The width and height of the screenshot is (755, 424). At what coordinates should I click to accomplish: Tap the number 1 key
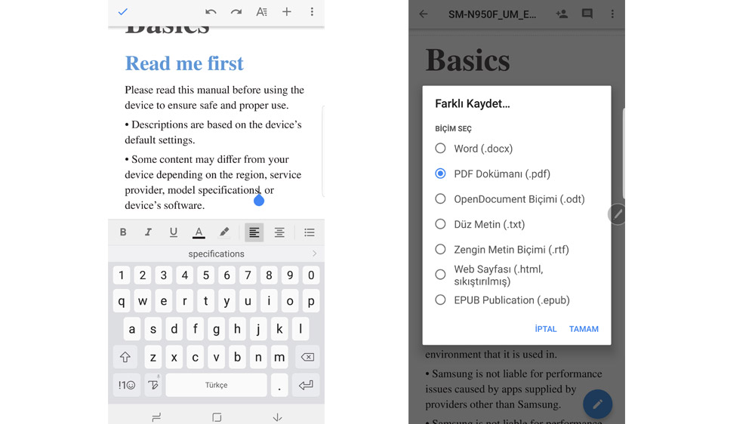122,275
